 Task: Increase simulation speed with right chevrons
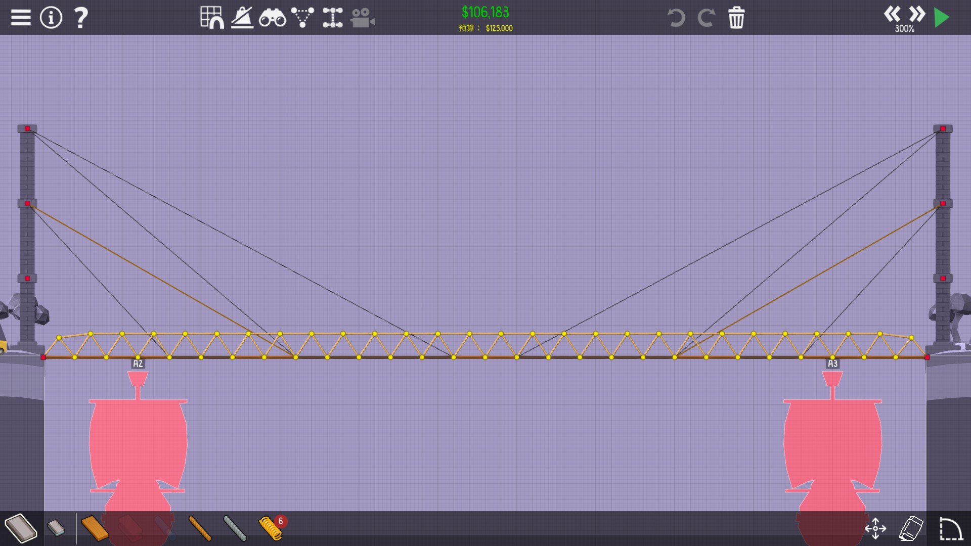tap(917, 14)
